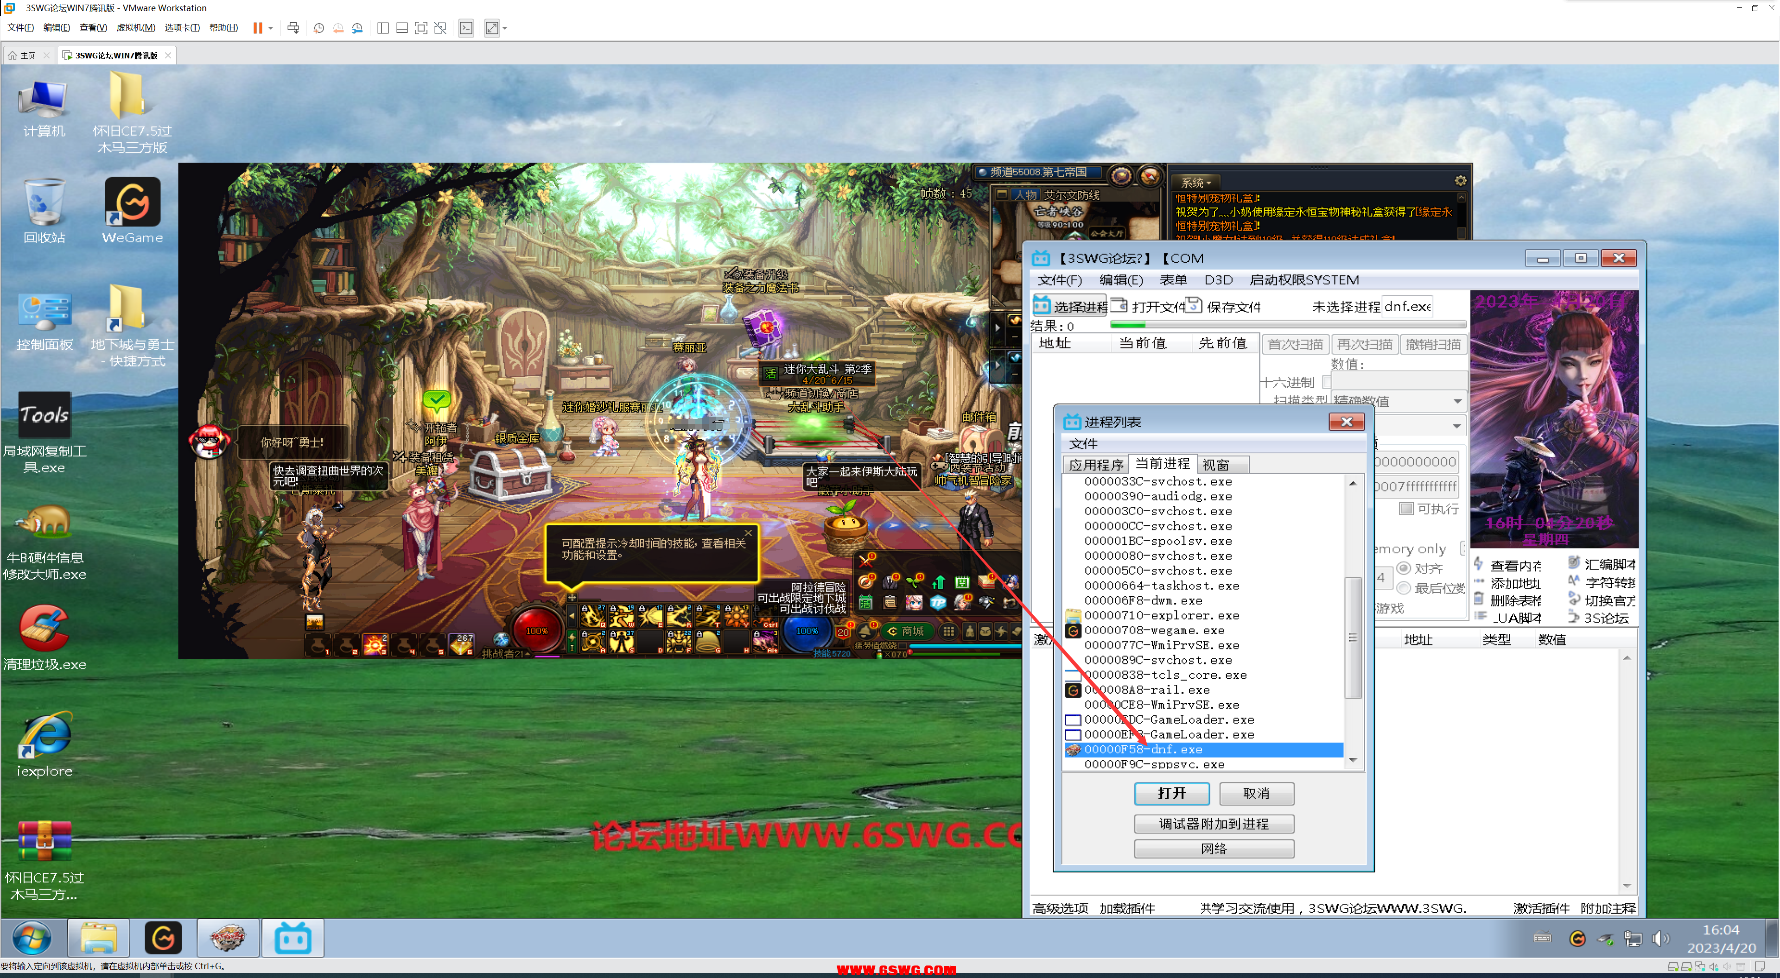Click the 取消 cancel button
The width and height of the screenshot is (1780, 978).
[1256, 793]
